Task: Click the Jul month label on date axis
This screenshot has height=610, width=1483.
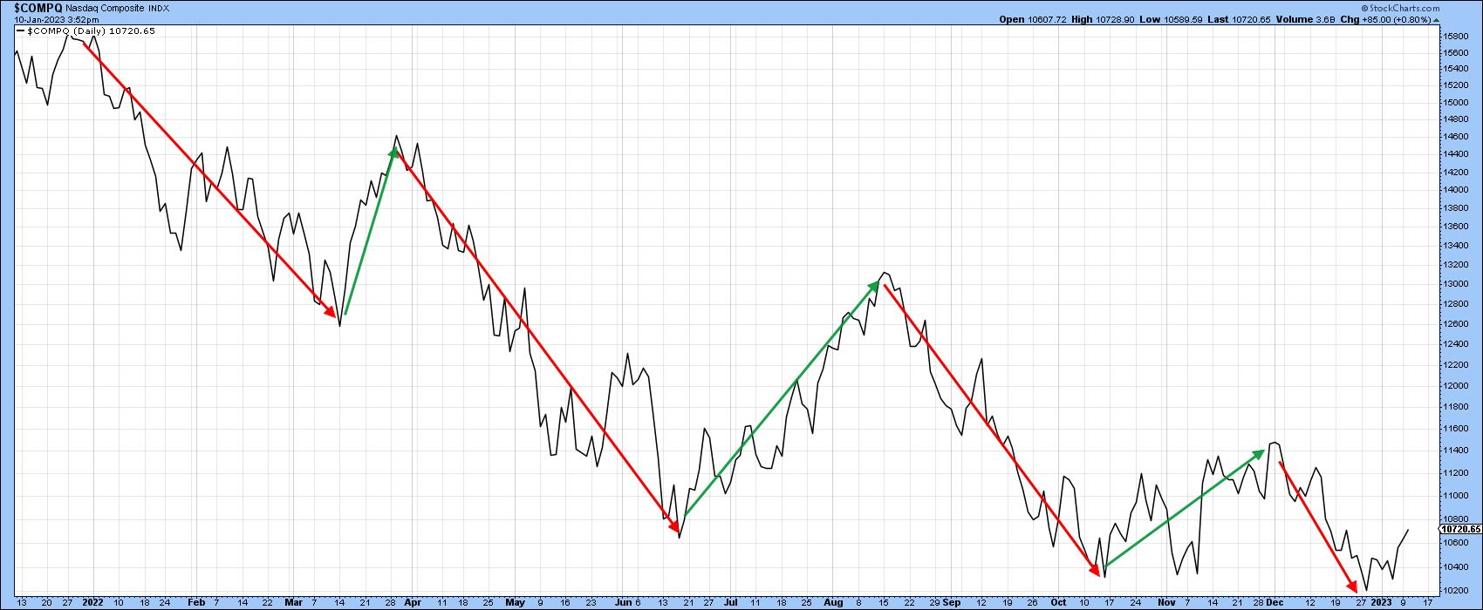Action: (x=731, y=602)
